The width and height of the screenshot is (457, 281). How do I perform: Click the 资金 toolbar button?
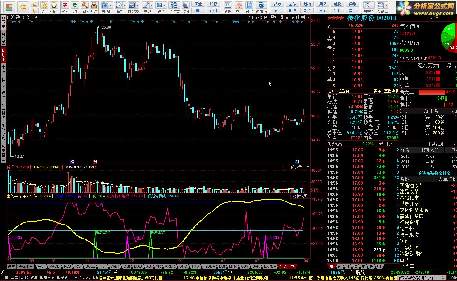(x=198, y=4)
